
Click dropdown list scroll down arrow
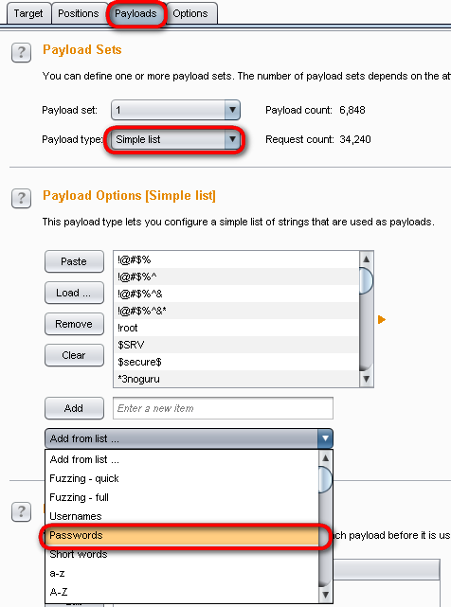(326, 595)
